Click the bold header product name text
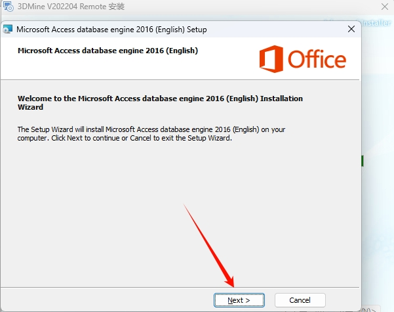The height and width of the screenshot is (312, 394). 108,50
